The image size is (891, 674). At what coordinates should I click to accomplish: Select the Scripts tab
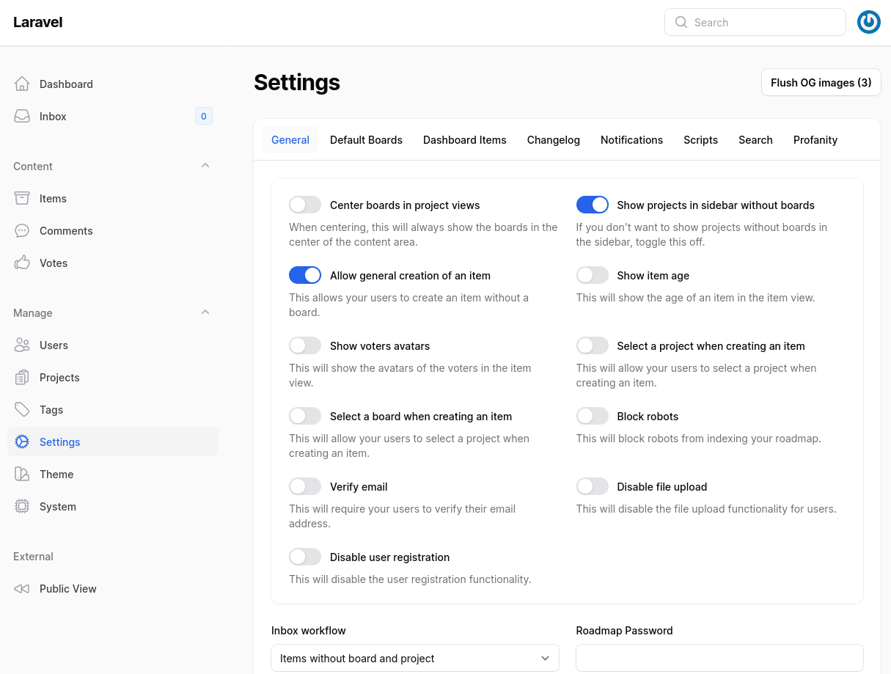tap(700, 139)
